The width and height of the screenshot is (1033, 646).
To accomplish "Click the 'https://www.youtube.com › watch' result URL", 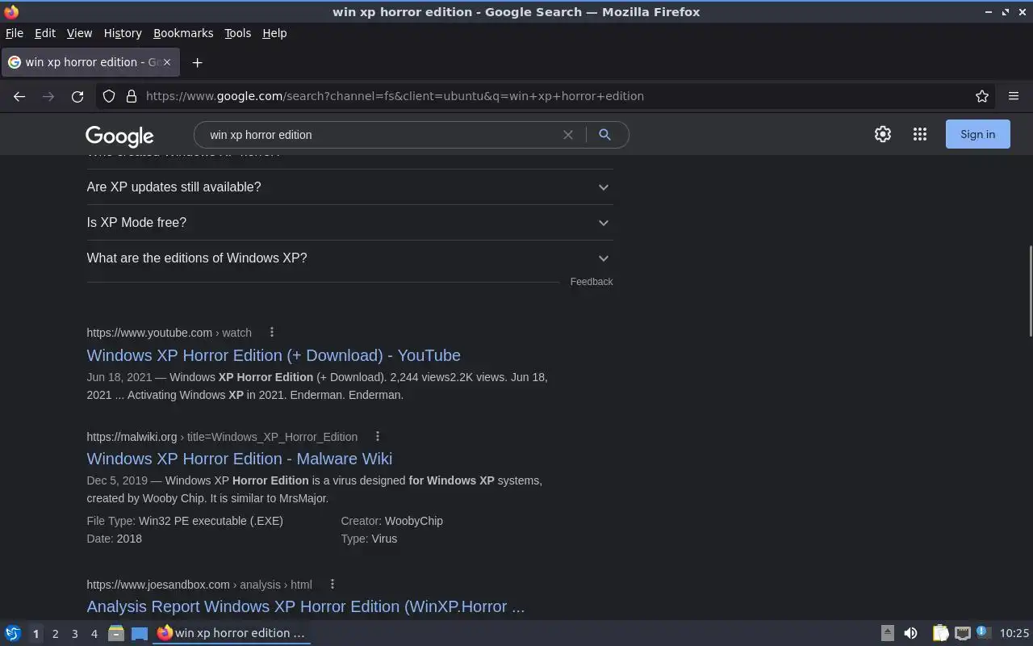I will [x=169, y=332].
